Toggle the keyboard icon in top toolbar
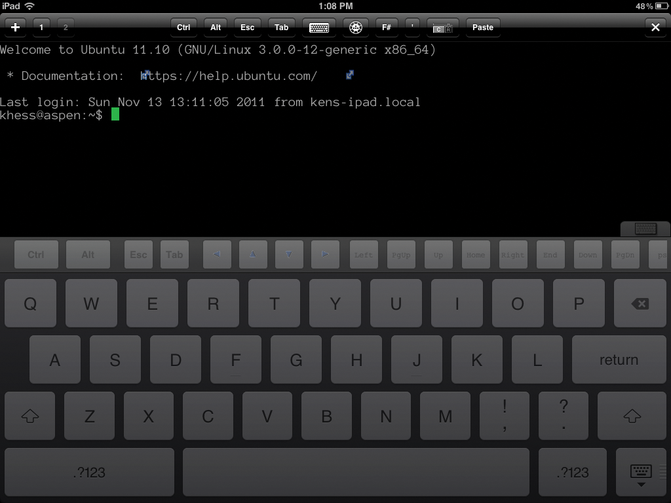The width and height of the screenshot is (671, 503). (319, 28)
